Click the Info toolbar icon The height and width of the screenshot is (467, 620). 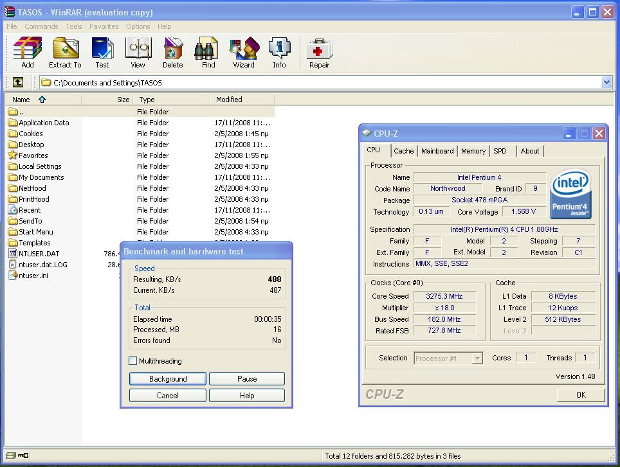[279, 48]
